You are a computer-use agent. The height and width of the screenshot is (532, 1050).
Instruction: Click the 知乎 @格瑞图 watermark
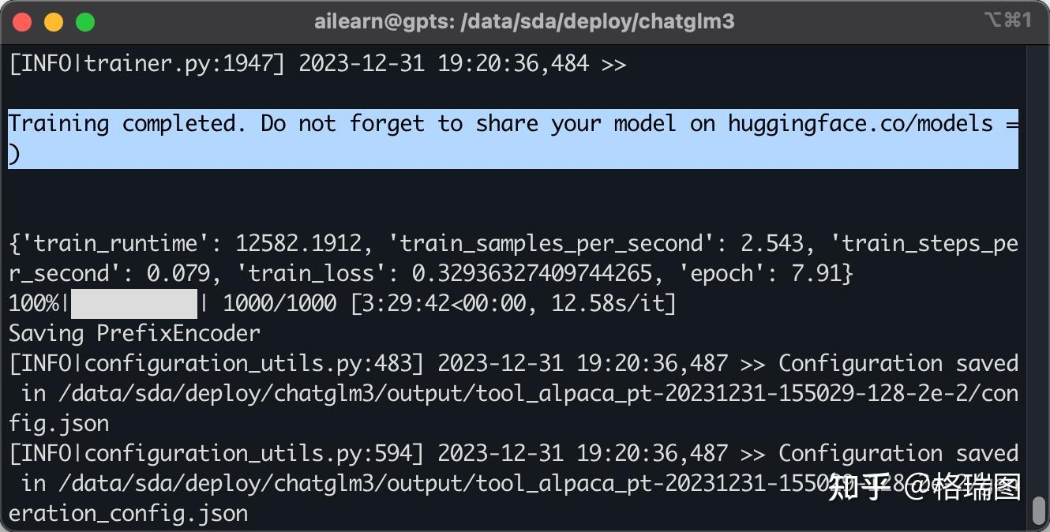924,488
